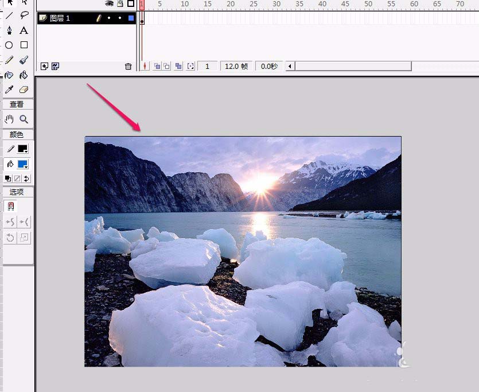The height and width of the screenshot is (392, 479).
Task: Toggle outline square for all layers
Action: 131,3
